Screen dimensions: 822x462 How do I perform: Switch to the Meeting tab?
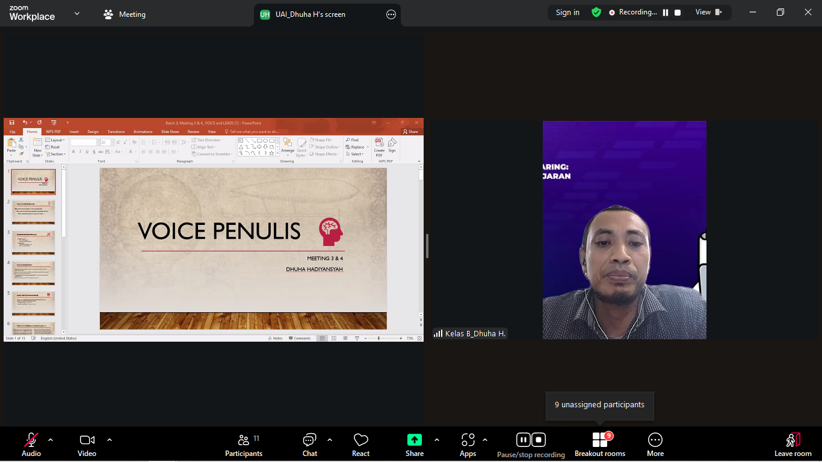pyautogui.click(x=125, y=14)
